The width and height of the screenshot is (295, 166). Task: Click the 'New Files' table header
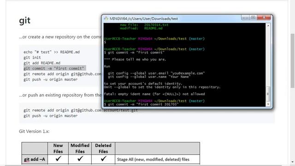point(58,148)
